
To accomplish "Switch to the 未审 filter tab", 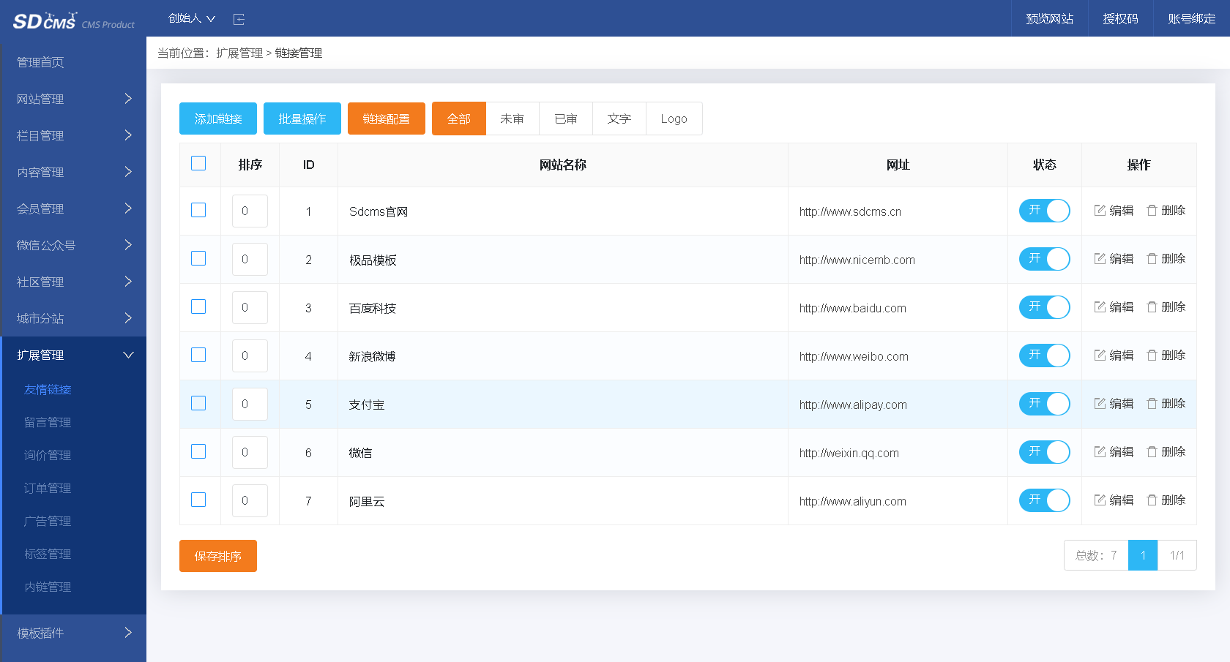I will pyautogui.click(x=512, y=118).
